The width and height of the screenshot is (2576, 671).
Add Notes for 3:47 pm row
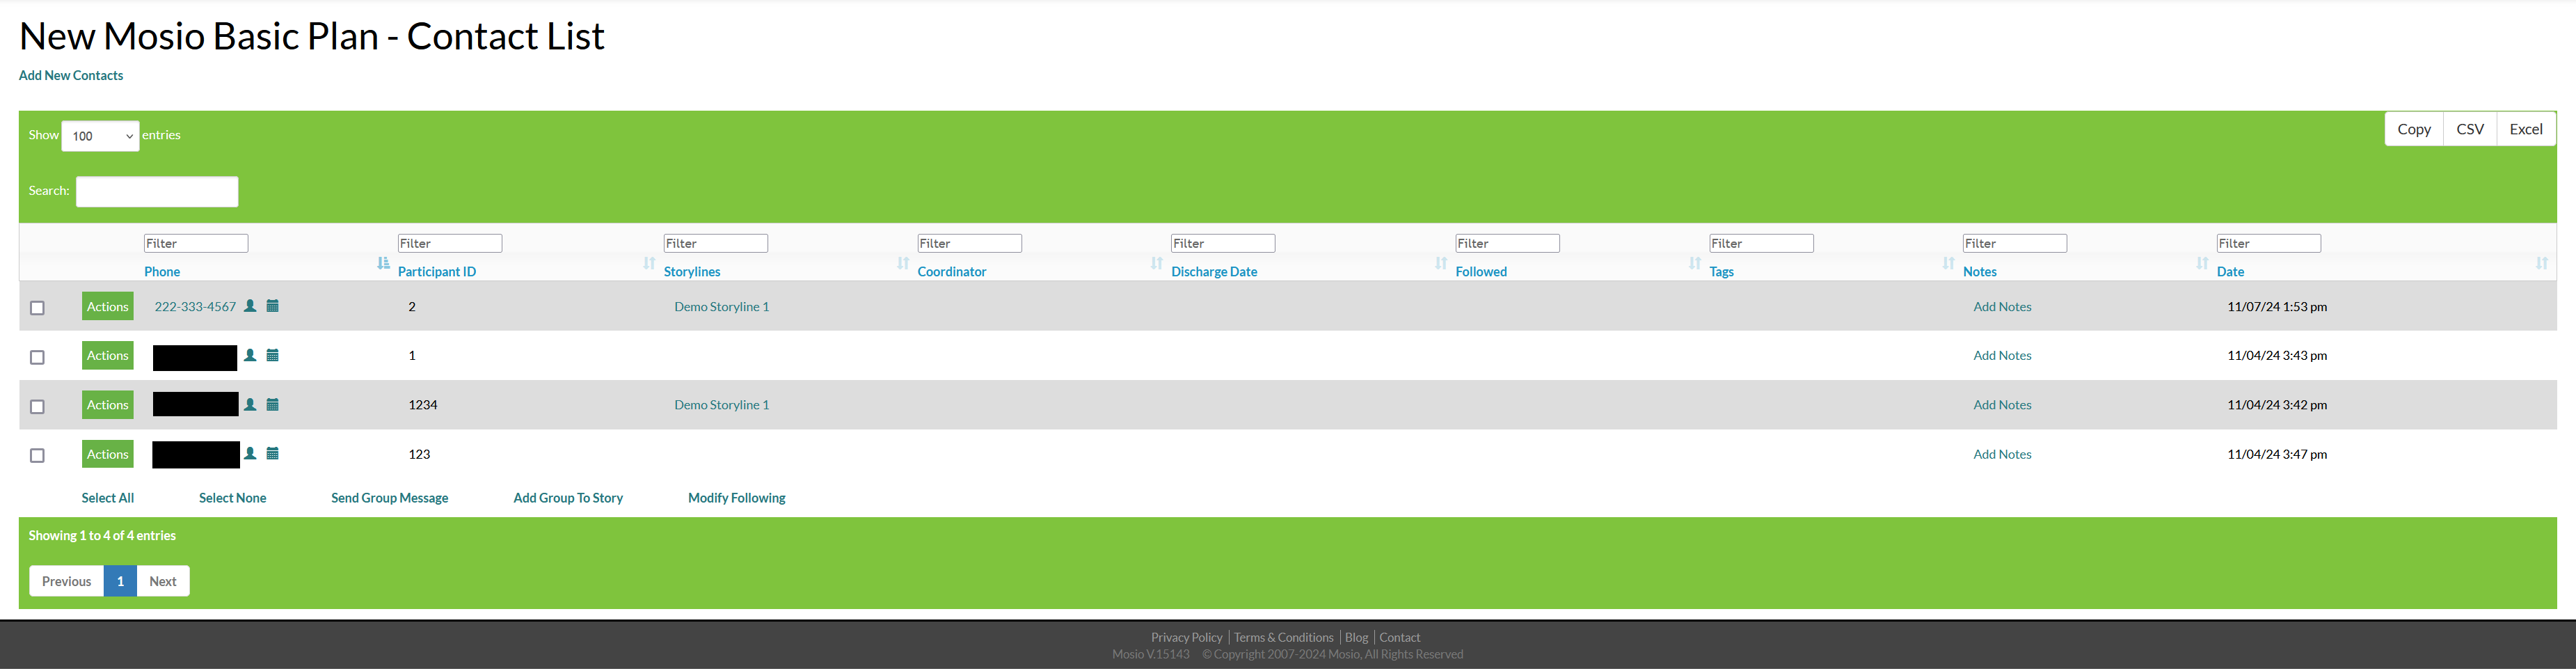(2002, 455)
